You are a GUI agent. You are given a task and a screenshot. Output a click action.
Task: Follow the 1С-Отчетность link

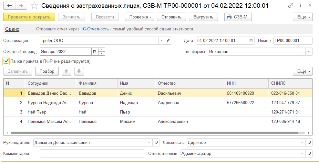[95, 29]
